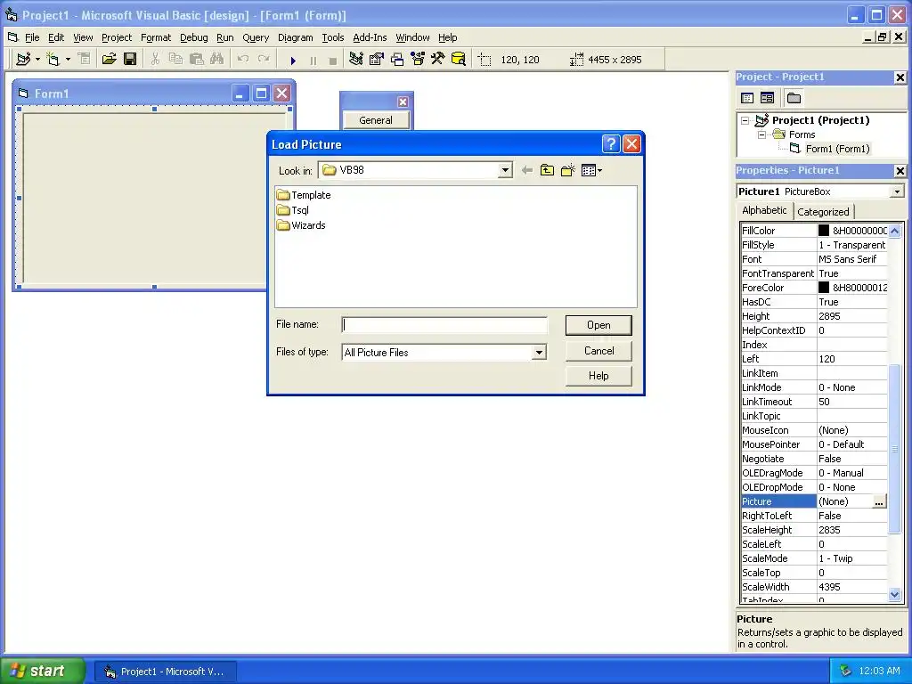The width and height of the screenshot is (912, 684).
Task: Click the Windows Start button
Action: [43, 671]
